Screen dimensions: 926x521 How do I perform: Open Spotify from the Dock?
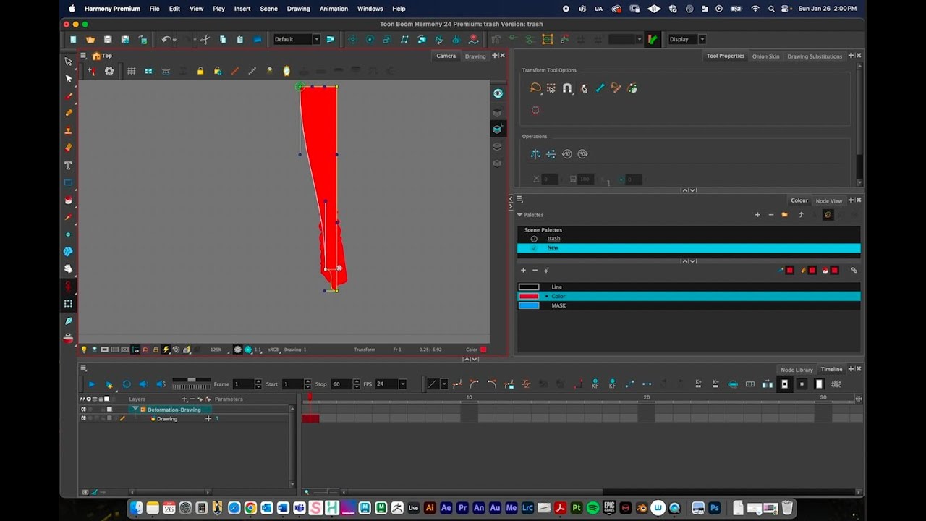pyautogui.click(x=592, y=508)
